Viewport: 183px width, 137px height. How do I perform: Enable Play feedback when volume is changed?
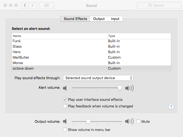(x=65, y=106)
